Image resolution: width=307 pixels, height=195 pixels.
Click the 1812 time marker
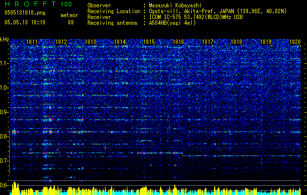61,42
